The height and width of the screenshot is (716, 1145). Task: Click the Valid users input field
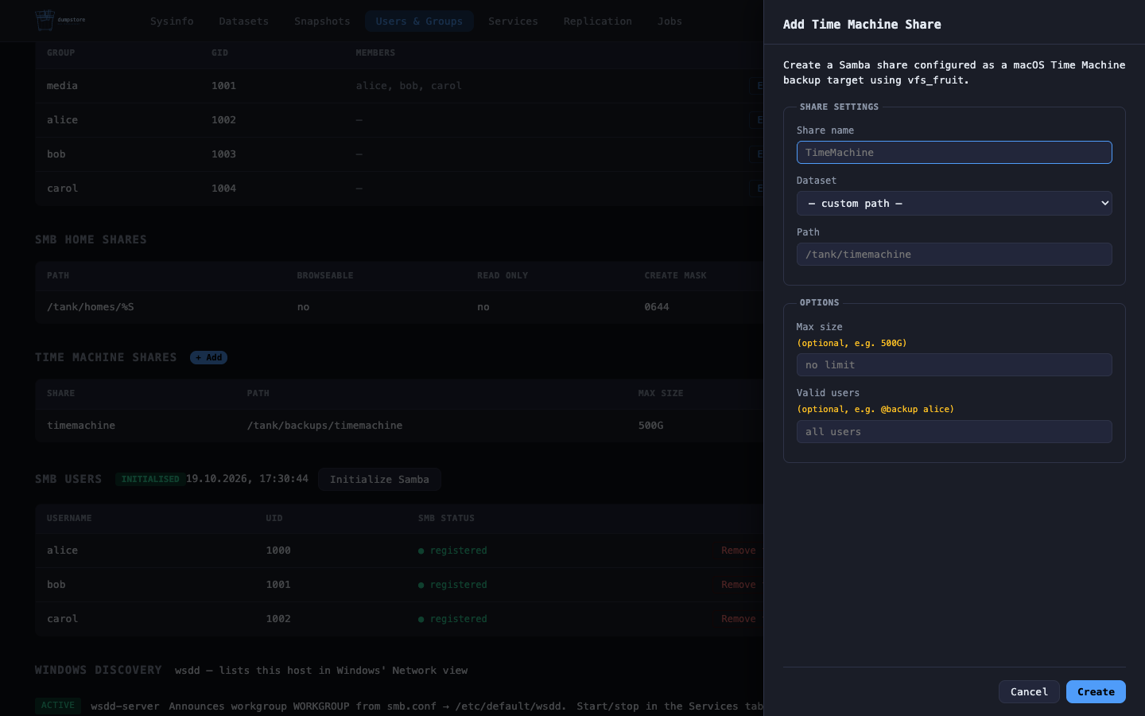coord(954,432)
